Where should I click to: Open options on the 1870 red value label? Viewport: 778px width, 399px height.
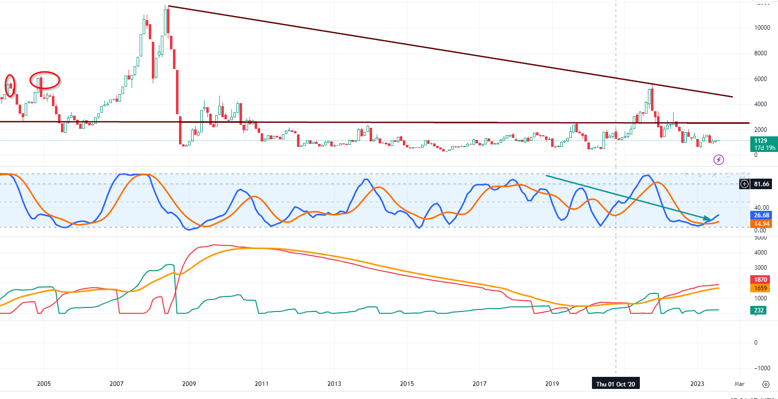(762, 279)
